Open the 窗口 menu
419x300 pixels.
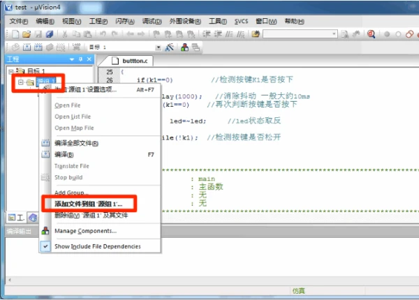pyautogui.click(x=266, y=21)
